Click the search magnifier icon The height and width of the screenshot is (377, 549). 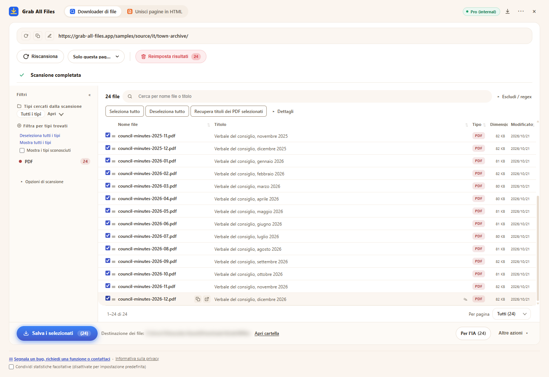tap(130, 96)
